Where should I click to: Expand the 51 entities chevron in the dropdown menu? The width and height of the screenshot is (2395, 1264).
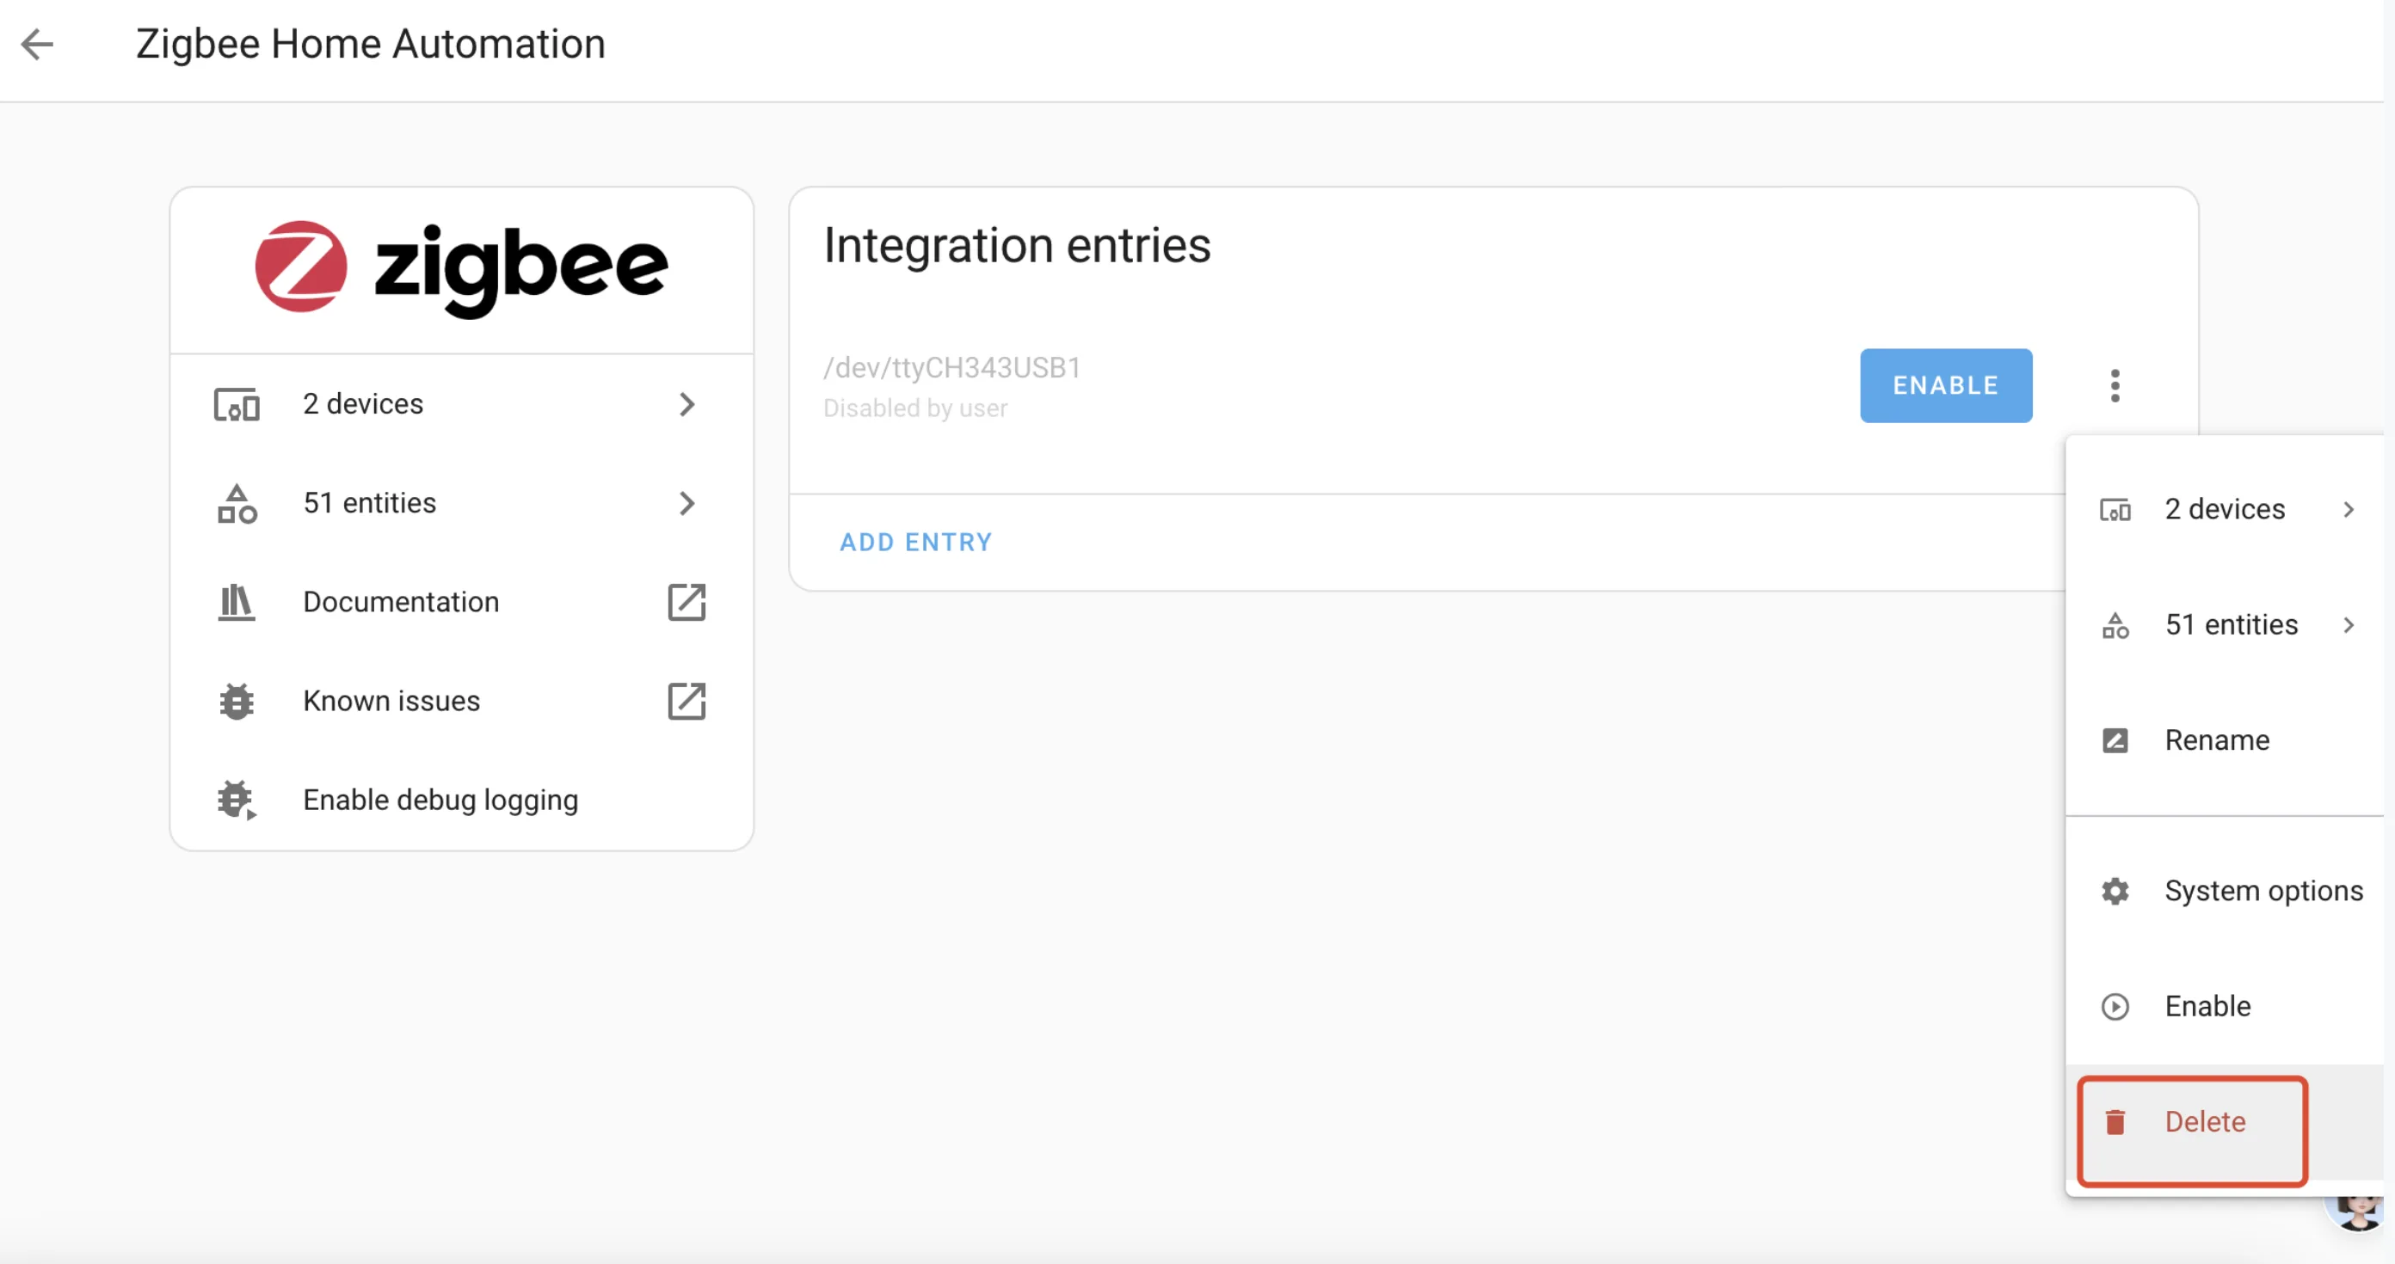(2349, 625)
